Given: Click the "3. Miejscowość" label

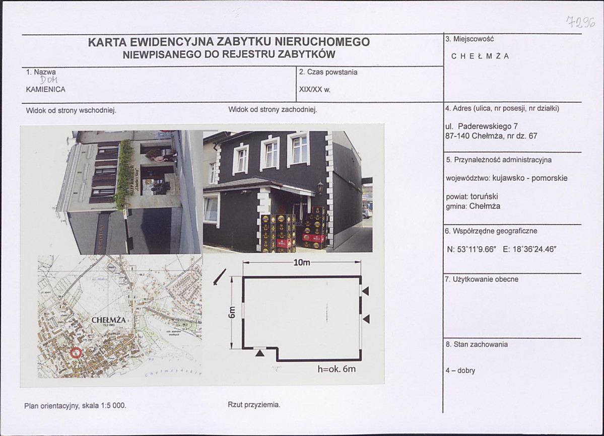Looking at the screenshot, I should tap(469, 39).
